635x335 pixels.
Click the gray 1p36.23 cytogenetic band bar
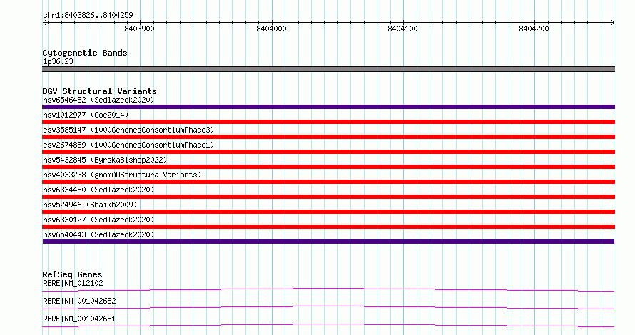coord(328,69)
